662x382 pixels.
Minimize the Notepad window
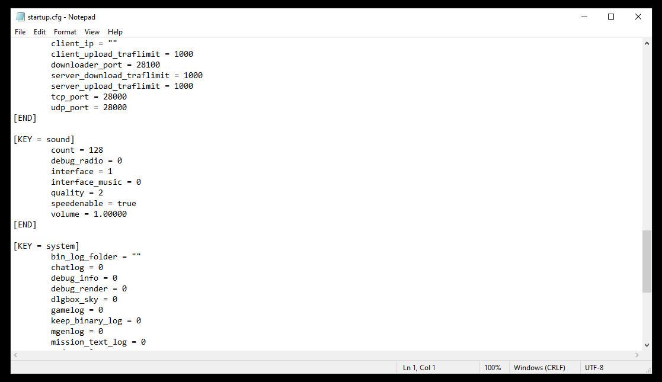coord(584,17)
